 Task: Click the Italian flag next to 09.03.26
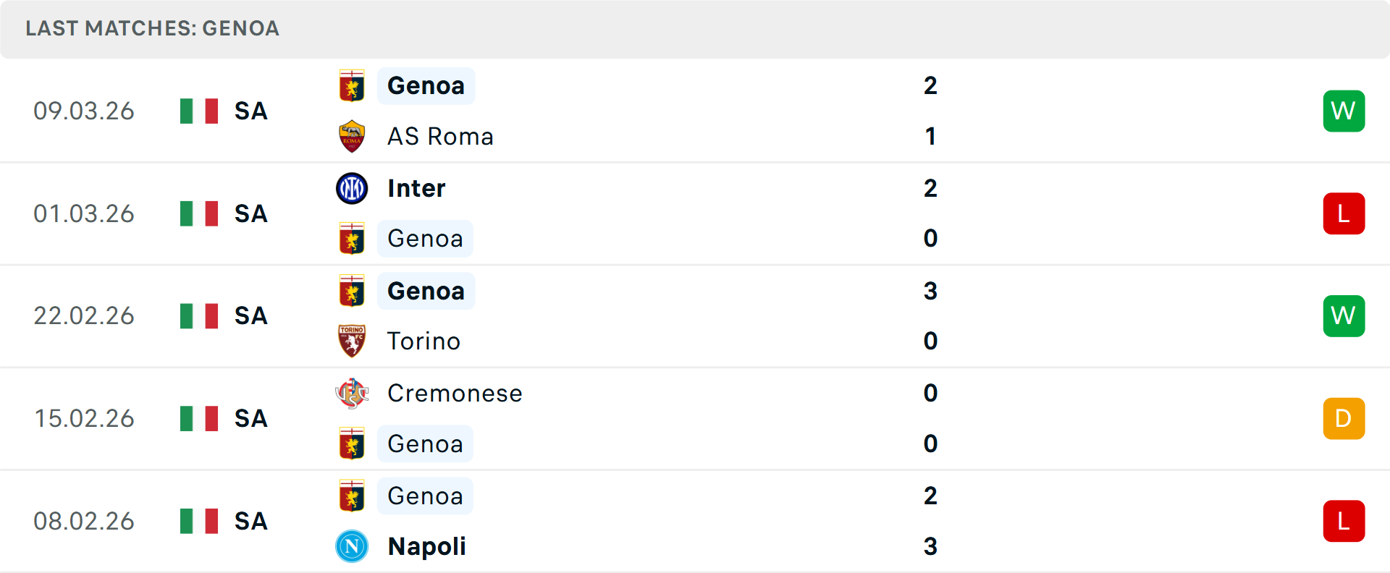(198, 111)
